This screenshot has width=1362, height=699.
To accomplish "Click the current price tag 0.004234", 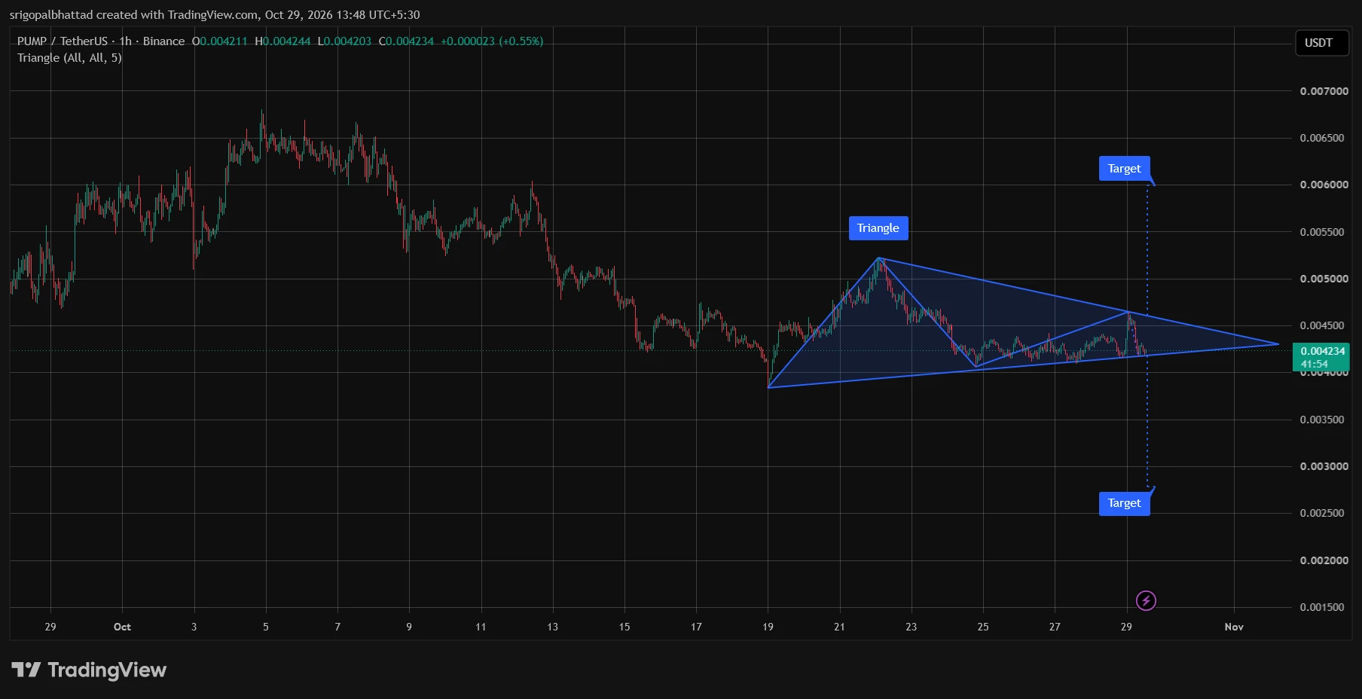I will [1323, 351].
